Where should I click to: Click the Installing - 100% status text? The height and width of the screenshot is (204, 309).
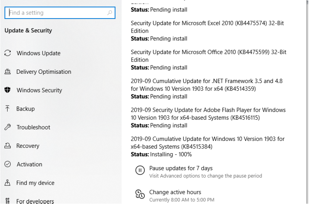171,154
